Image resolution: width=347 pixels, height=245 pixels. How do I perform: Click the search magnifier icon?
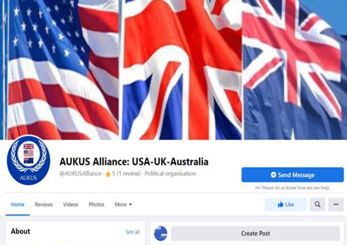click(x=318, y=204)
